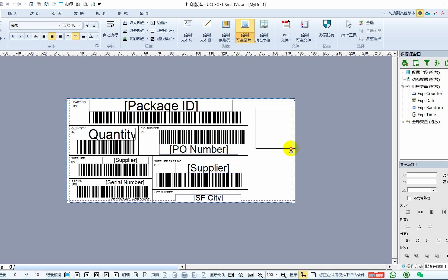Click the zoom out magnifier in status bar
Screen dimensions: 448x280
pos(260,275)
